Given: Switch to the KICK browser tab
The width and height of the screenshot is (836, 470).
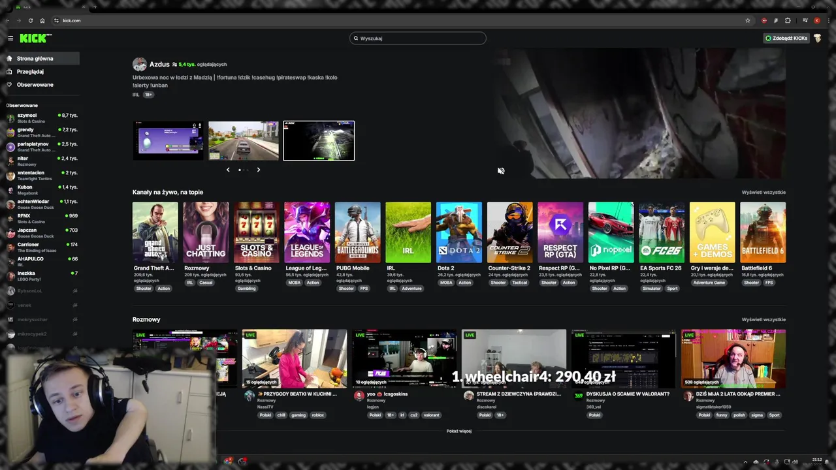Looking at the screenshot, I should click(x=52, y=7).
